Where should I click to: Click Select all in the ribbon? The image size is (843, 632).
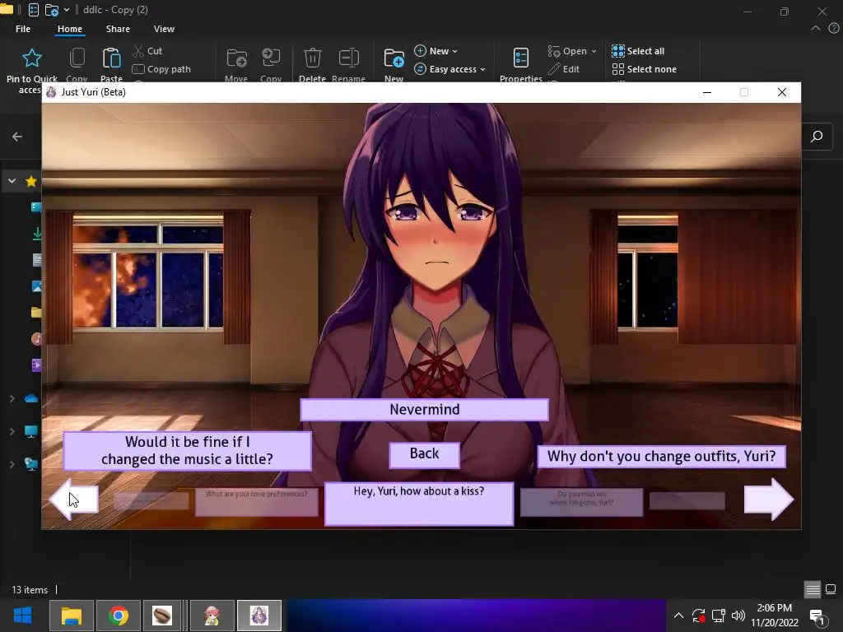638,51
